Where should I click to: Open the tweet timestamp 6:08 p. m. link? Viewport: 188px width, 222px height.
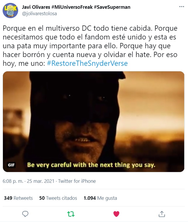coord(13,181)
